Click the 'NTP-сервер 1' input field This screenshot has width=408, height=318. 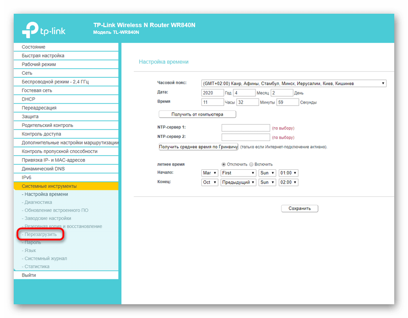(x=246, y=128)
